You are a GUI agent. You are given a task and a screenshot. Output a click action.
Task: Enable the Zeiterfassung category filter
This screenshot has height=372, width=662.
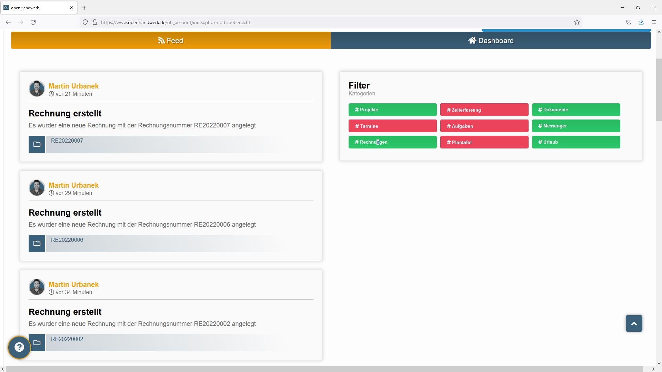pos(484,110)
